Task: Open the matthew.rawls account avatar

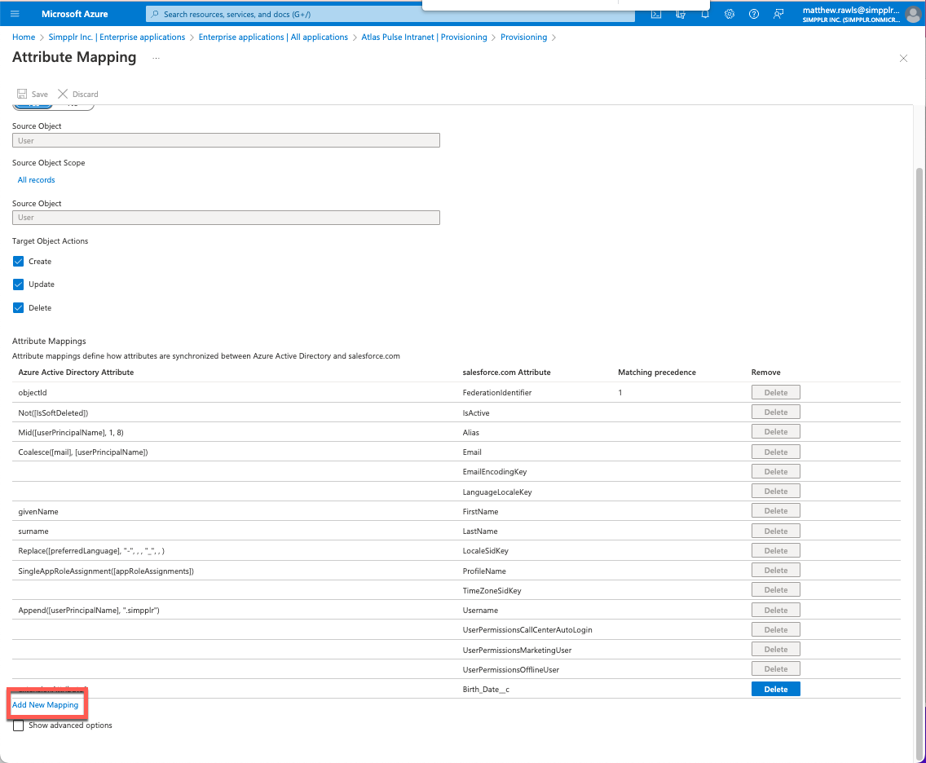Action: pos(913,14)
